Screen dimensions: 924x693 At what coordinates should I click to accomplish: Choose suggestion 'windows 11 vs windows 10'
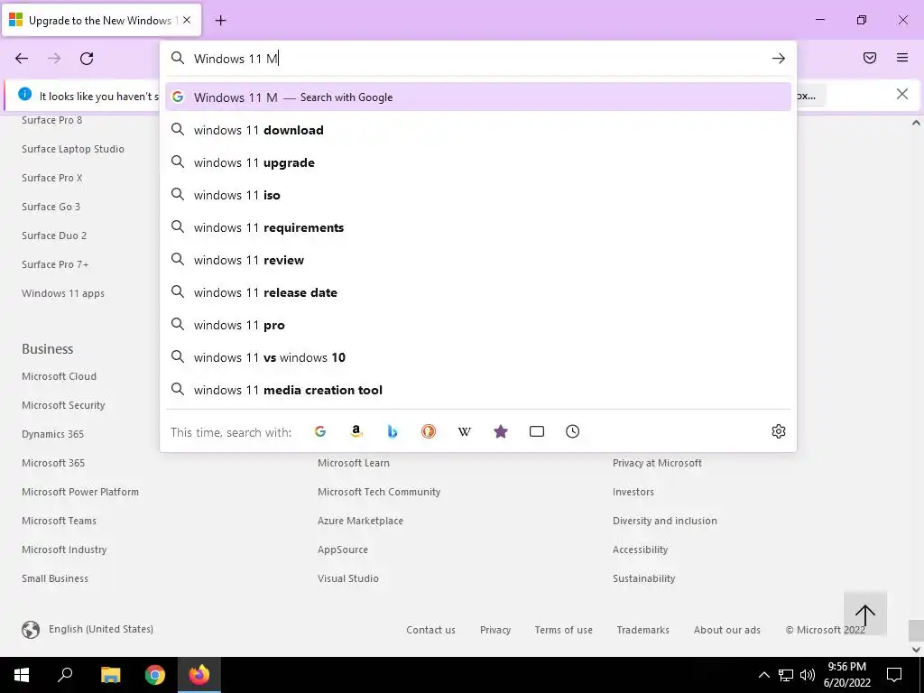pyautogui.click(x=478, y=357)
